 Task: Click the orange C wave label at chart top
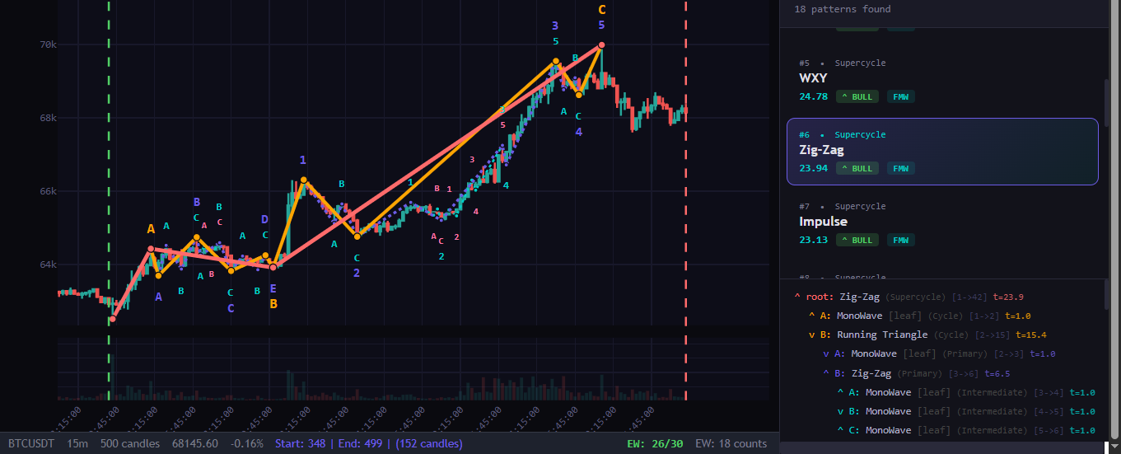(x=602, y=10)
